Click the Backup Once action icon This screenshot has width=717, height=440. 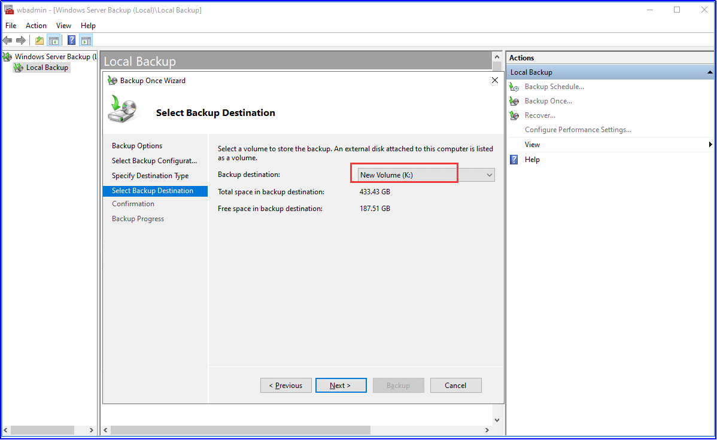pyautogui.click(x=515, y=101)
